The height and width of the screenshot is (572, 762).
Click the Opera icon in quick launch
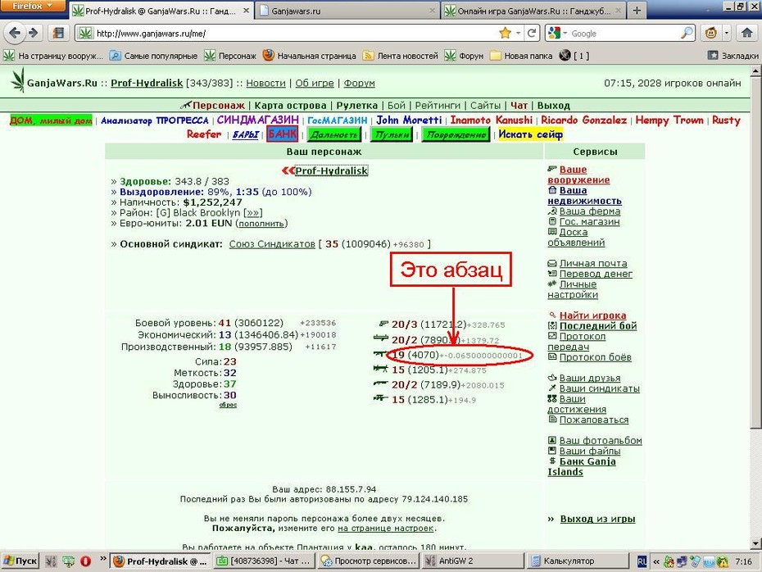pos(85,561)
